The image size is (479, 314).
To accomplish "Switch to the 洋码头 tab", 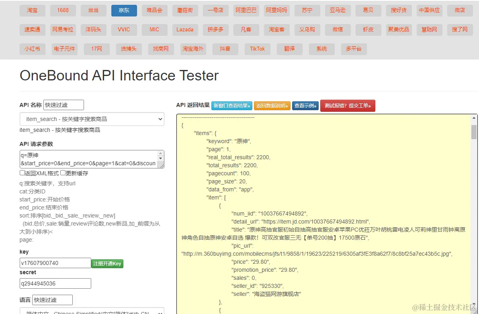I will 94,30.
